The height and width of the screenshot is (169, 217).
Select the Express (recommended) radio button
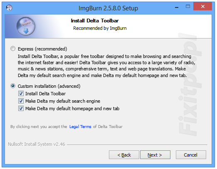(x=13, y=49)
